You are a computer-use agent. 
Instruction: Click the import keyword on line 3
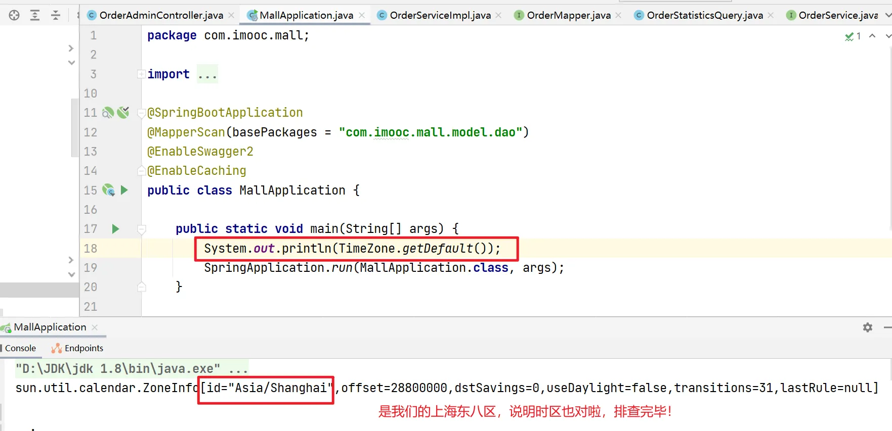click(168, 74)
